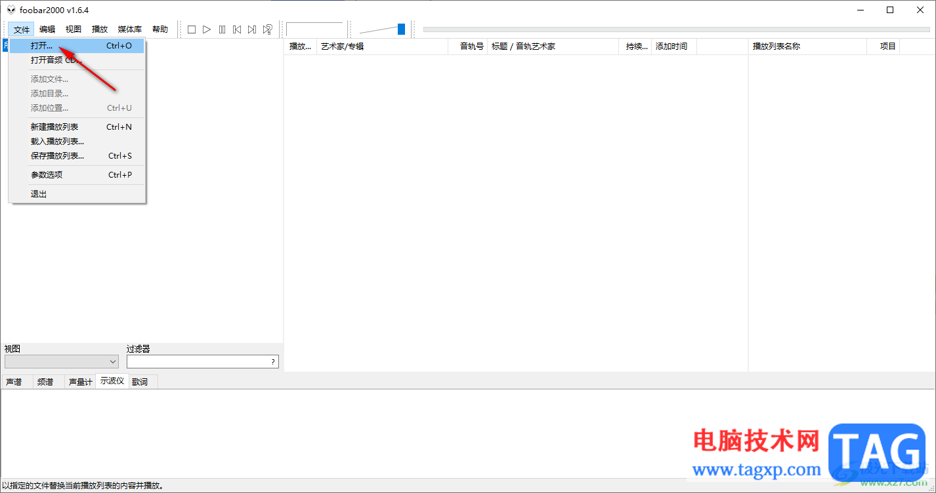Open 参数选项 from the file menu
Image resolution: width=936 pixels, height=493 pixels.
(x=77, y=175)
